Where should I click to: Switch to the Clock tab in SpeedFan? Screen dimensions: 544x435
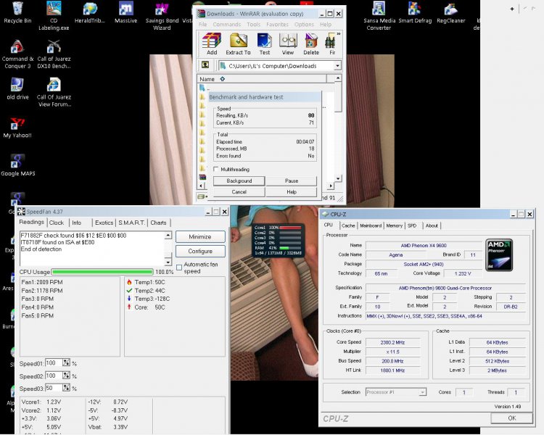(x=56, y=223)
